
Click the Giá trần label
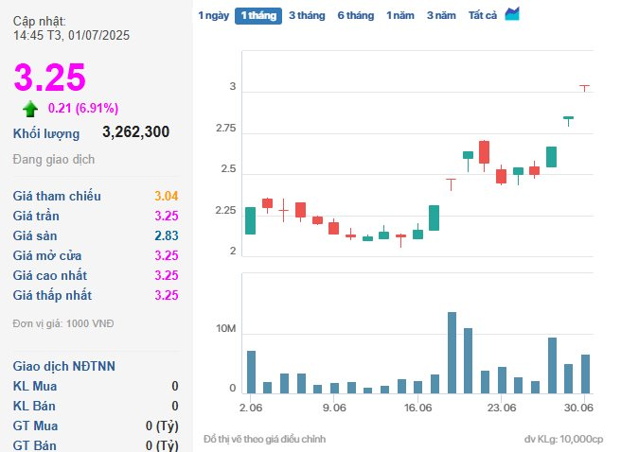pyautogui.click(x=37, y=216)
